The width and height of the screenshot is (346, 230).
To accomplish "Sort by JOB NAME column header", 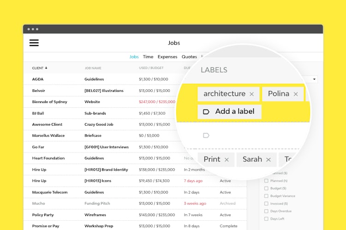I will coord(93,68).
